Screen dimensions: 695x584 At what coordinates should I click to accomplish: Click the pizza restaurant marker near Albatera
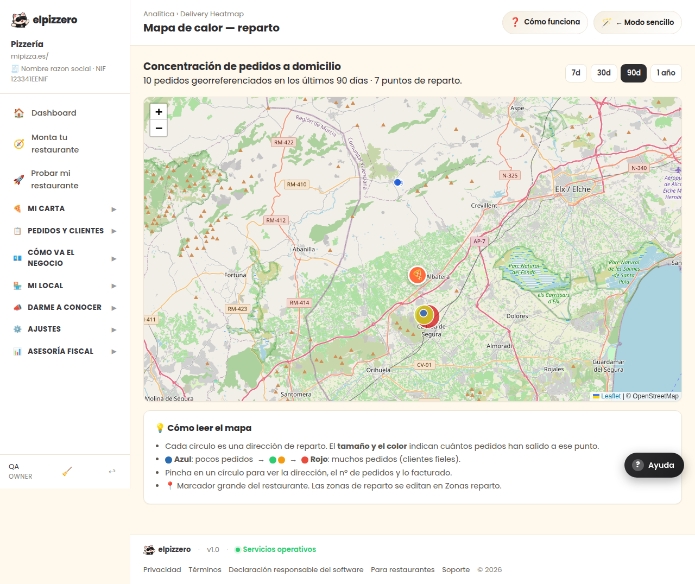coord(418,275)
